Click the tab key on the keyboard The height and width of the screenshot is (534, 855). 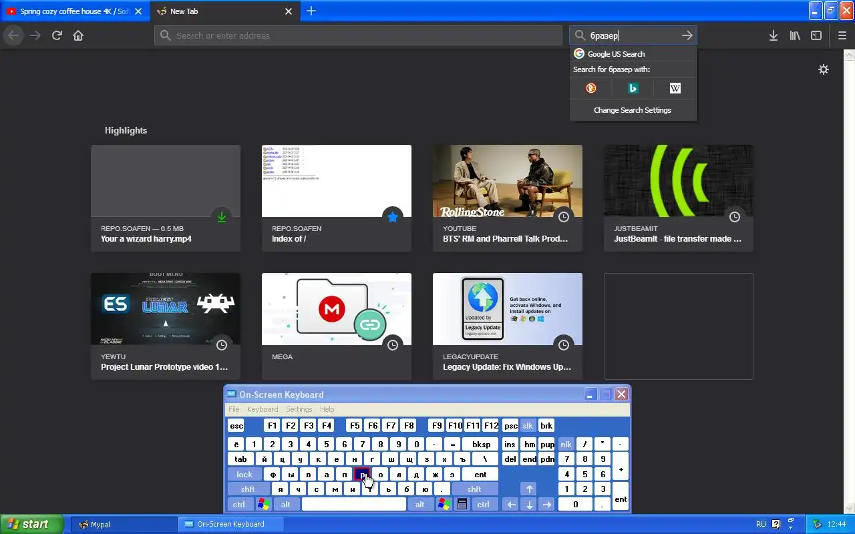(240, 459)
